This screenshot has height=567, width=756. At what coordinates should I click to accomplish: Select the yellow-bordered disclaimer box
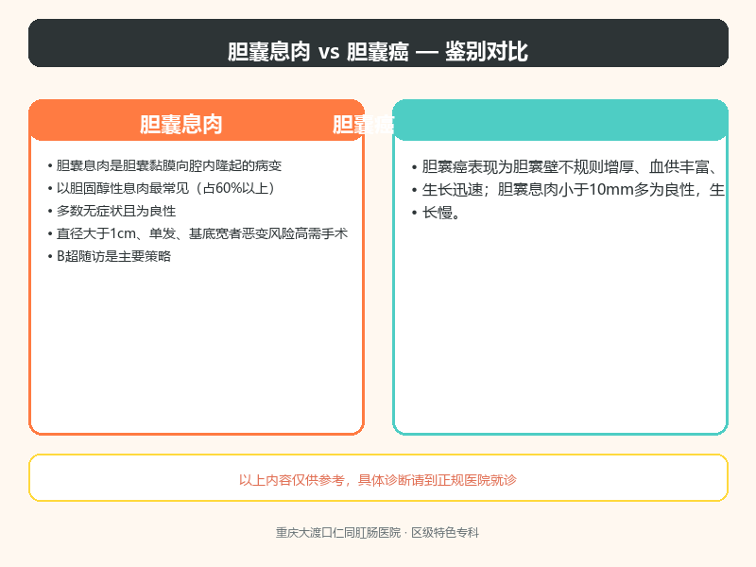click(x=378, y=478)
